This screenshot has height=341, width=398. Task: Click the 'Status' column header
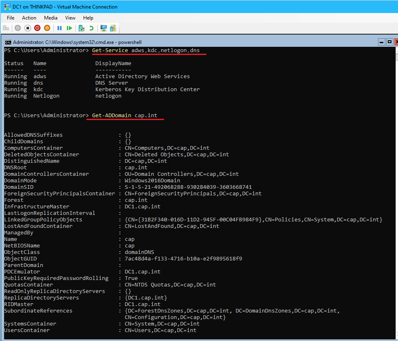pos(14,63)
